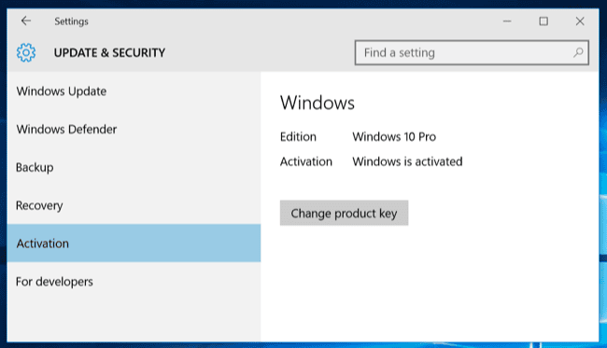Click the 'UPDATE & SECURITY' title
Screen dimensions: 607x348
[109, 52]
